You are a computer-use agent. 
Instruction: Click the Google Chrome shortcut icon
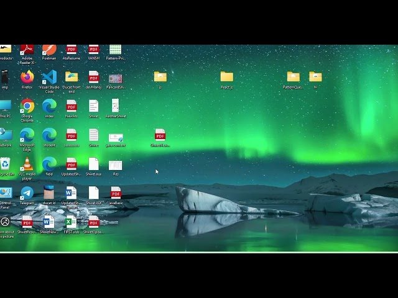pos(27,106)
